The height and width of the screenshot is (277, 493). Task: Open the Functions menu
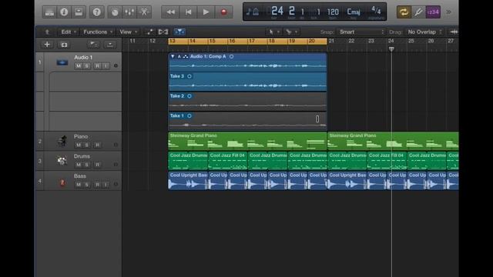(98, 32)
